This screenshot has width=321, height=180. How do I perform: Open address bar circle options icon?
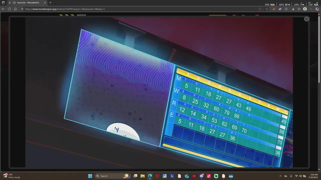(x=260, y=9)
